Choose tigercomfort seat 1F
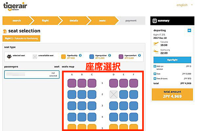197x131 pixels. click(134, 83)
